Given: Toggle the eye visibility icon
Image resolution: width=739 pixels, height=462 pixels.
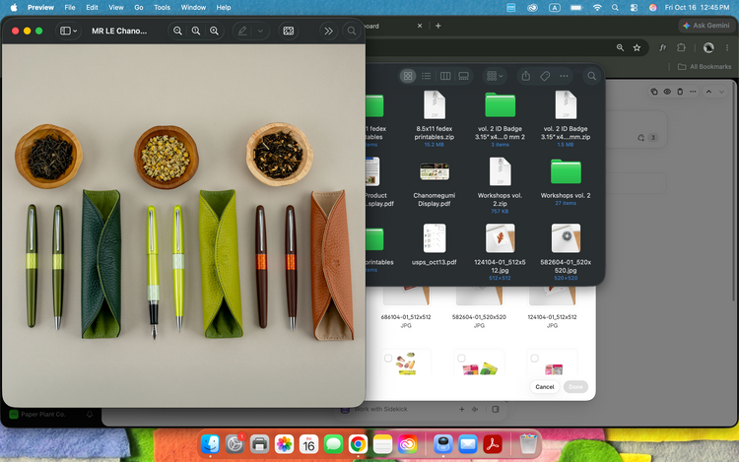Looking at the screenshot, I should point(667,92).
